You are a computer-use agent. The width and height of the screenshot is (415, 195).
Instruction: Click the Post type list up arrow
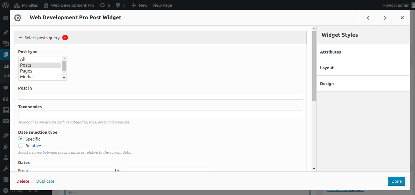pyautogui.click(x=64, y=58)
